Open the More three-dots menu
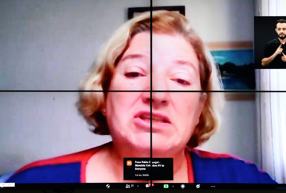 pos(213,187)
